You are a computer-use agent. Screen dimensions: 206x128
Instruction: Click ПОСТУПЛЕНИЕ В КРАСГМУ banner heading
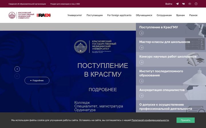(x=103, y=70)
